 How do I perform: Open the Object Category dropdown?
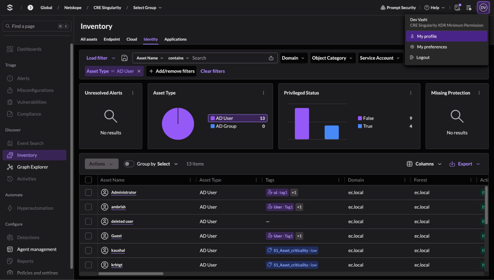(x=333, y=58)
